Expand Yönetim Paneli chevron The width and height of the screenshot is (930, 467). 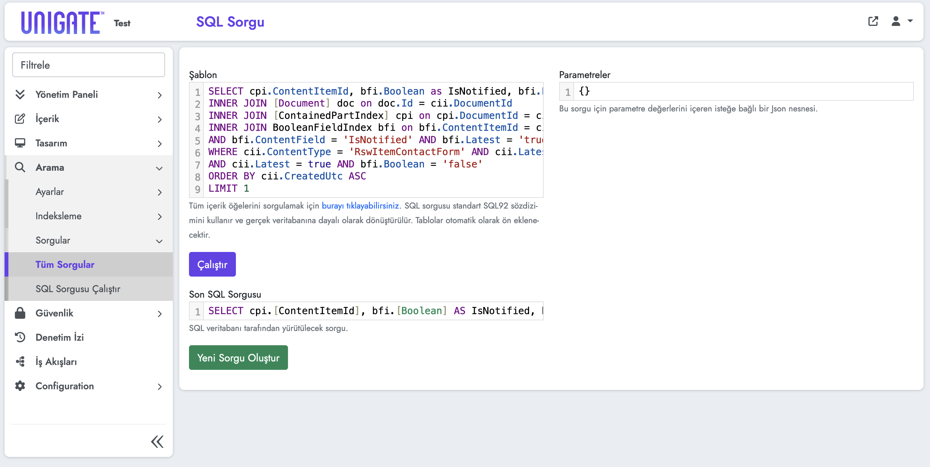(160, 95)
